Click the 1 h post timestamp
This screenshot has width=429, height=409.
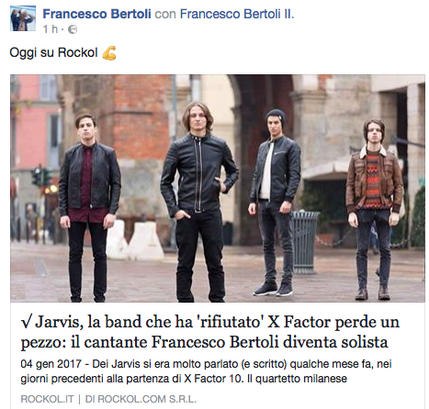coord(51,29)
